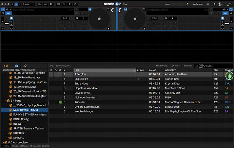This screenshot has width=234, height=148.
Task: Toggle right deck INT mode
Action: (x=225, y=13)
